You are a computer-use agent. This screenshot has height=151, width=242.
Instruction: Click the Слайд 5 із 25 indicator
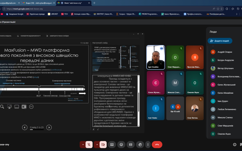click(37, 127)
